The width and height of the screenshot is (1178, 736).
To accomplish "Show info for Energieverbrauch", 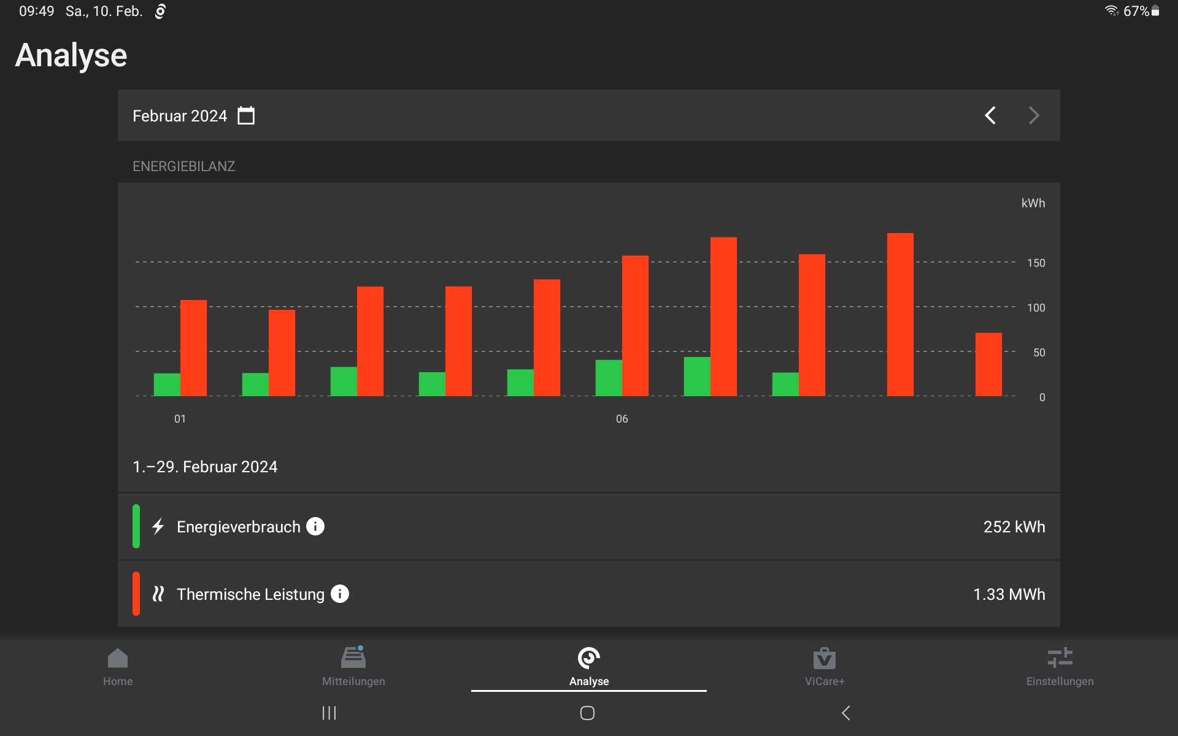I will 315,526.
